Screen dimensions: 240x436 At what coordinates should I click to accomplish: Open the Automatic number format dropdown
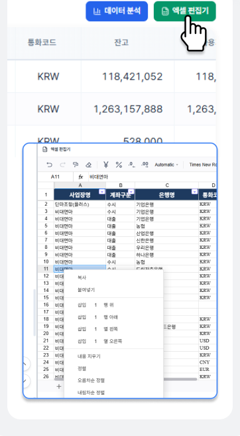166,165
